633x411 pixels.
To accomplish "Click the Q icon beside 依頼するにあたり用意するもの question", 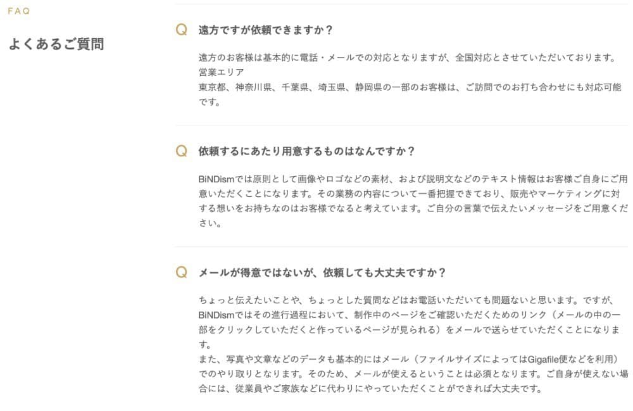I will (181, 151).
